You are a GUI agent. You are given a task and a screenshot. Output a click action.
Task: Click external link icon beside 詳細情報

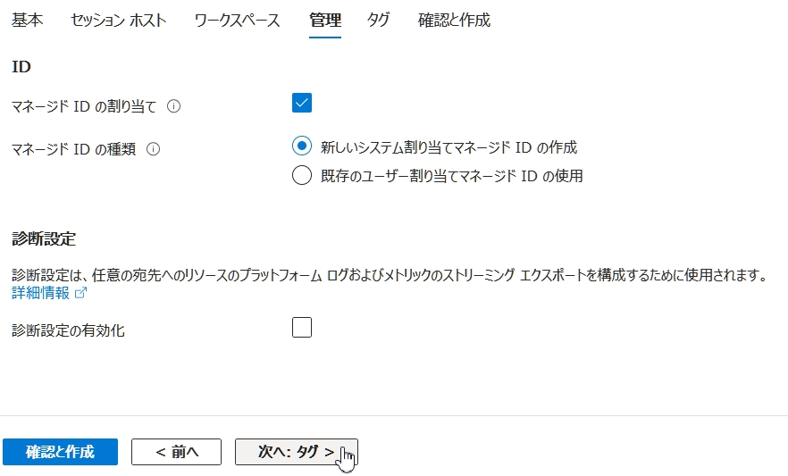(80, 293)
